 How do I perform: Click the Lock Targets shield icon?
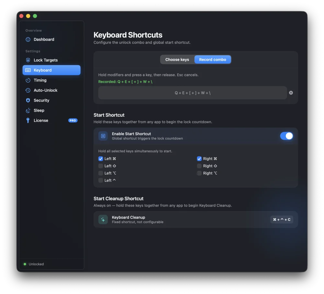(28, 60)
